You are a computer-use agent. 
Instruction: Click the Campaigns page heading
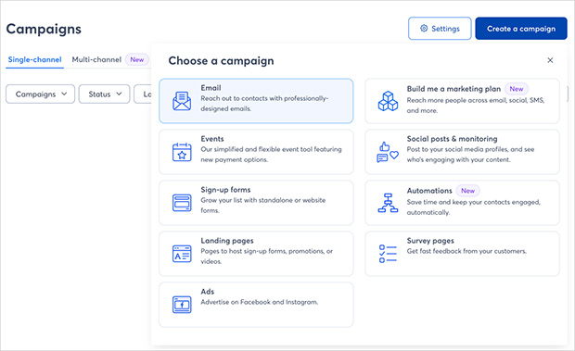coord(44,29)
